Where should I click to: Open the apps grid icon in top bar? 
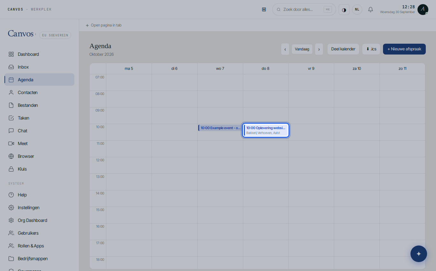[x=264, y=10]
